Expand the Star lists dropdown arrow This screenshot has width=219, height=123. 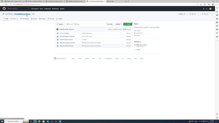211,14
